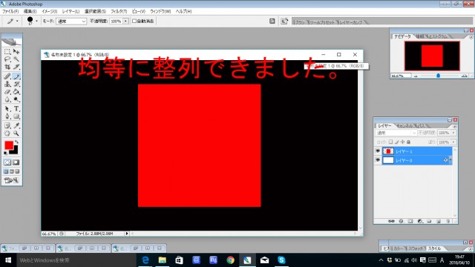Screen dimensions: 475x267
Task: Select the Paint Bucket tool
Action: click(x=16, y=92)
